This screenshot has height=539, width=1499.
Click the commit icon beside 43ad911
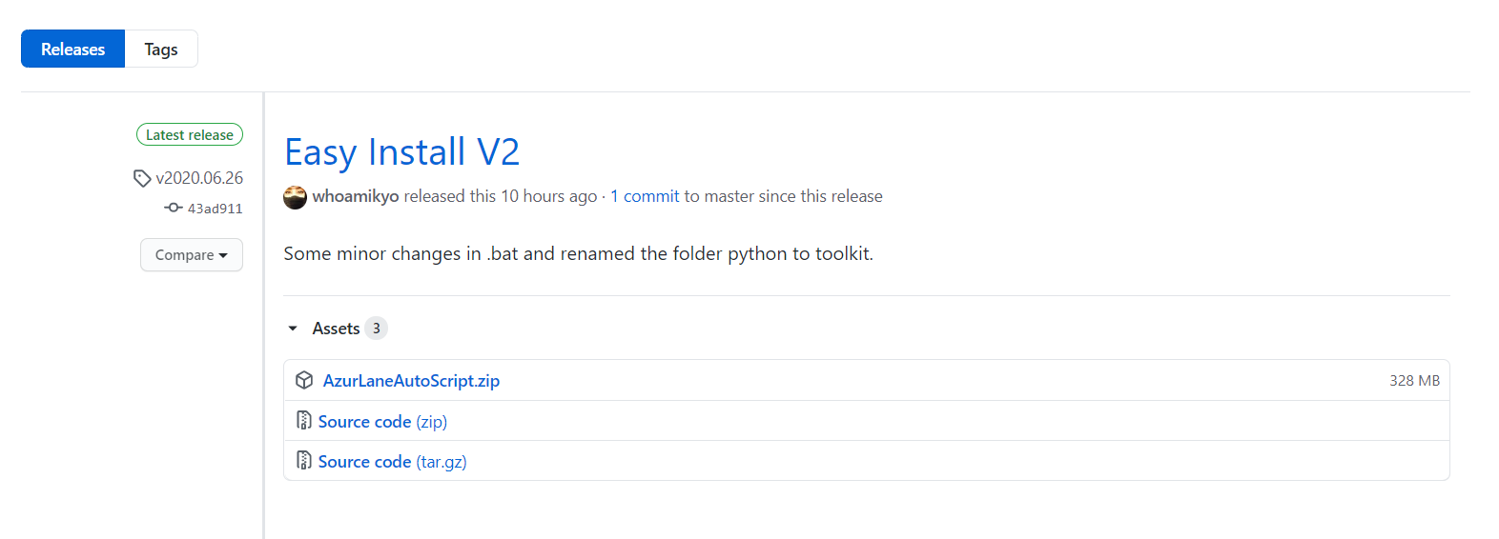click(173, 208)
